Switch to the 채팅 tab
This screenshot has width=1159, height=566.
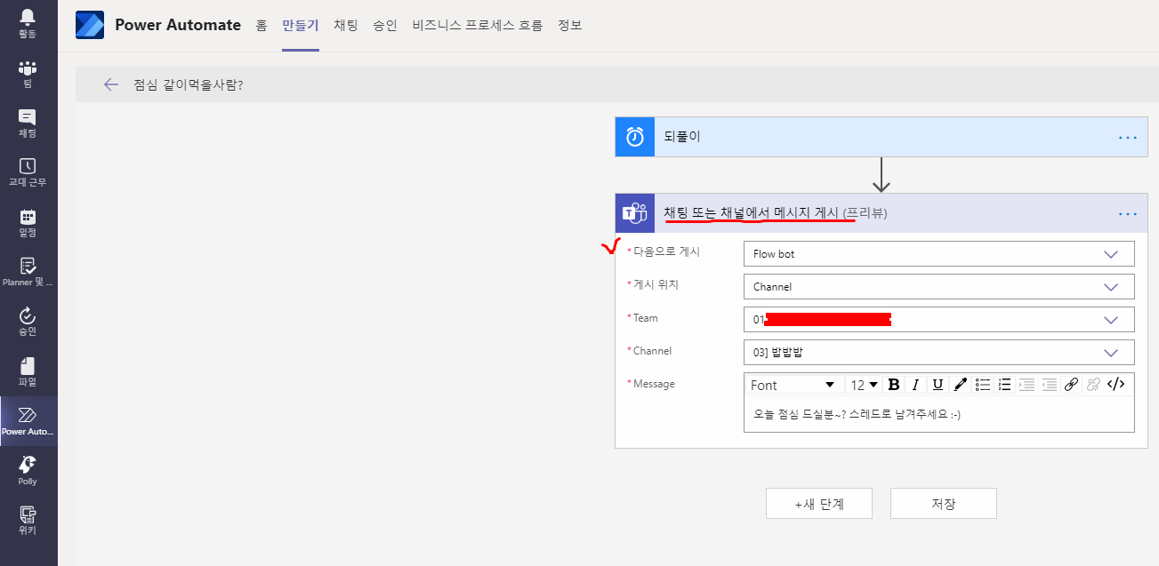click(346, 25)
